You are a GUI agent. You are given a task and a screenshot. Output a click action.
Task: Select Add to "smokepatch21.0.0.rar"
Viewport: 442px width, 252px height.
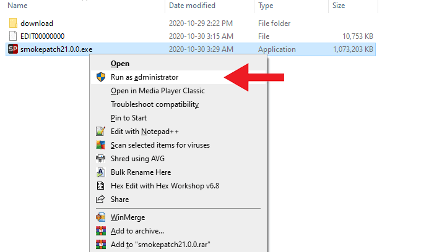pyautogui.click(x=160, y=245)
